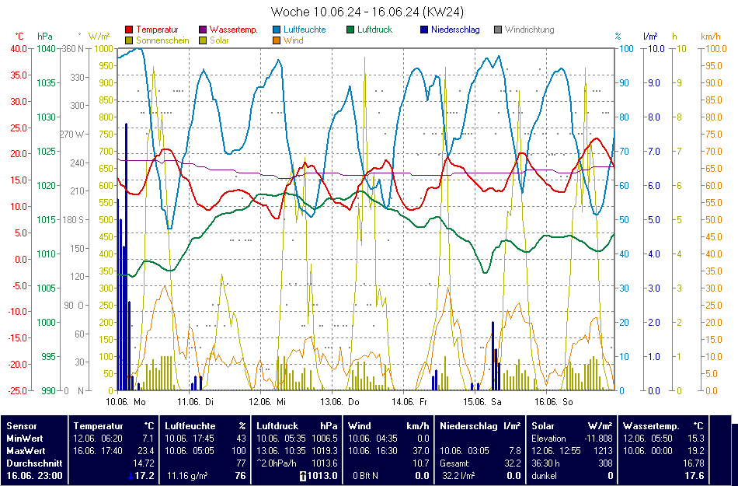Click the W/m² axis unit label

(99, 37)
